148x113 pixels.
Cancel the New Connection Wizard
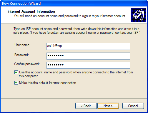[133, 106]
